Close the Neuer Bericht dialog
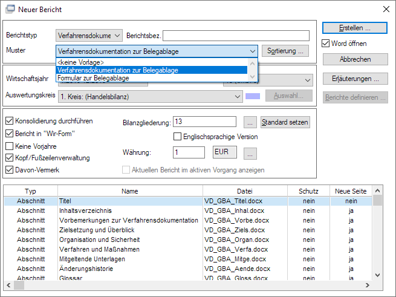The image size is (396, 297). coord(386,9)
